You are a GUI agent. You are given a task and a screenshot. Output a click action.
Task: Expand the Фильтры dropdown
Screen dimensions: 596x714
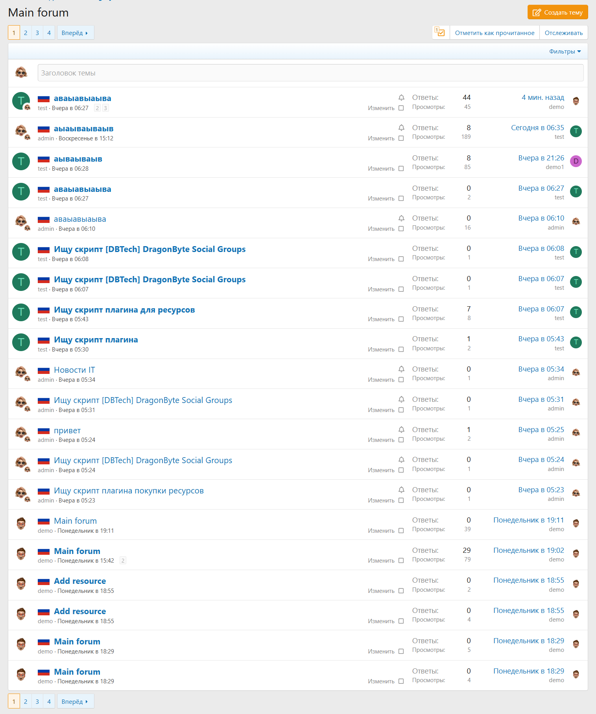tap(565, 52)
